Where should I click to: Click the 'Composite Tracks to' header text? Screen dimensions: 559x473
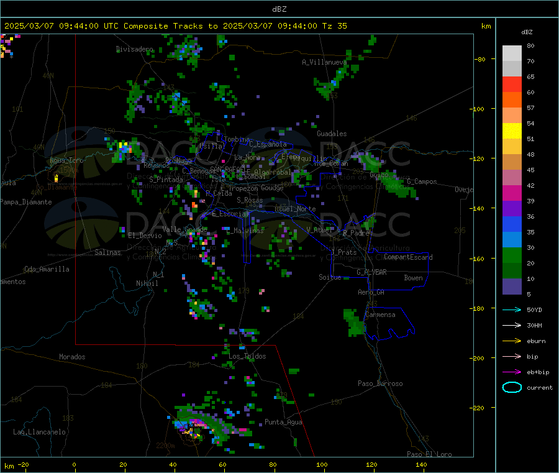[170, 26]
